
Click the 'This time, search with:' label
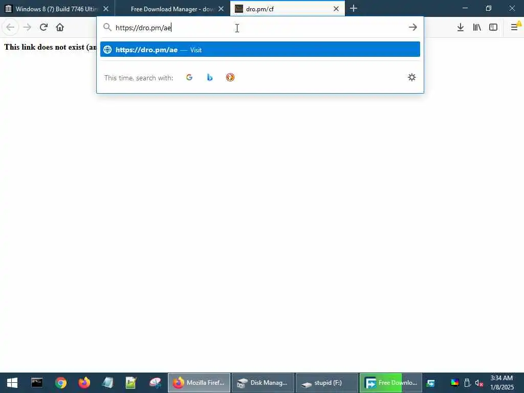pyautogui.click(x=138, y=78)
